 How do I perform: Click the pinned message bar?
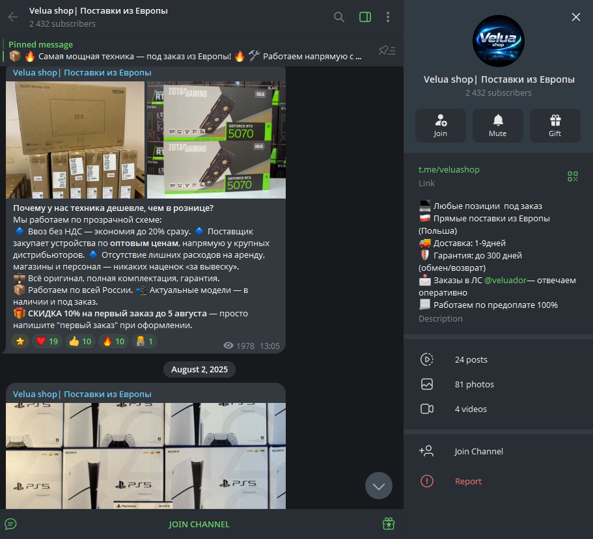tap(189, 51)
